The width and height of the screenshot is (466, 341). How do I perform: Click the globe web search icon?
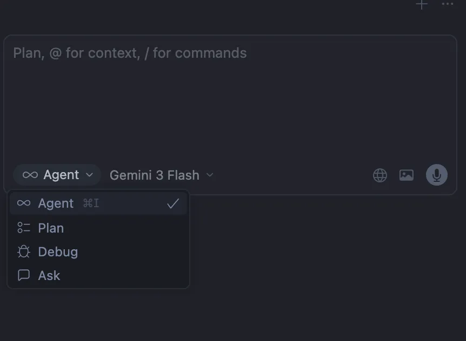coord(380,175)
